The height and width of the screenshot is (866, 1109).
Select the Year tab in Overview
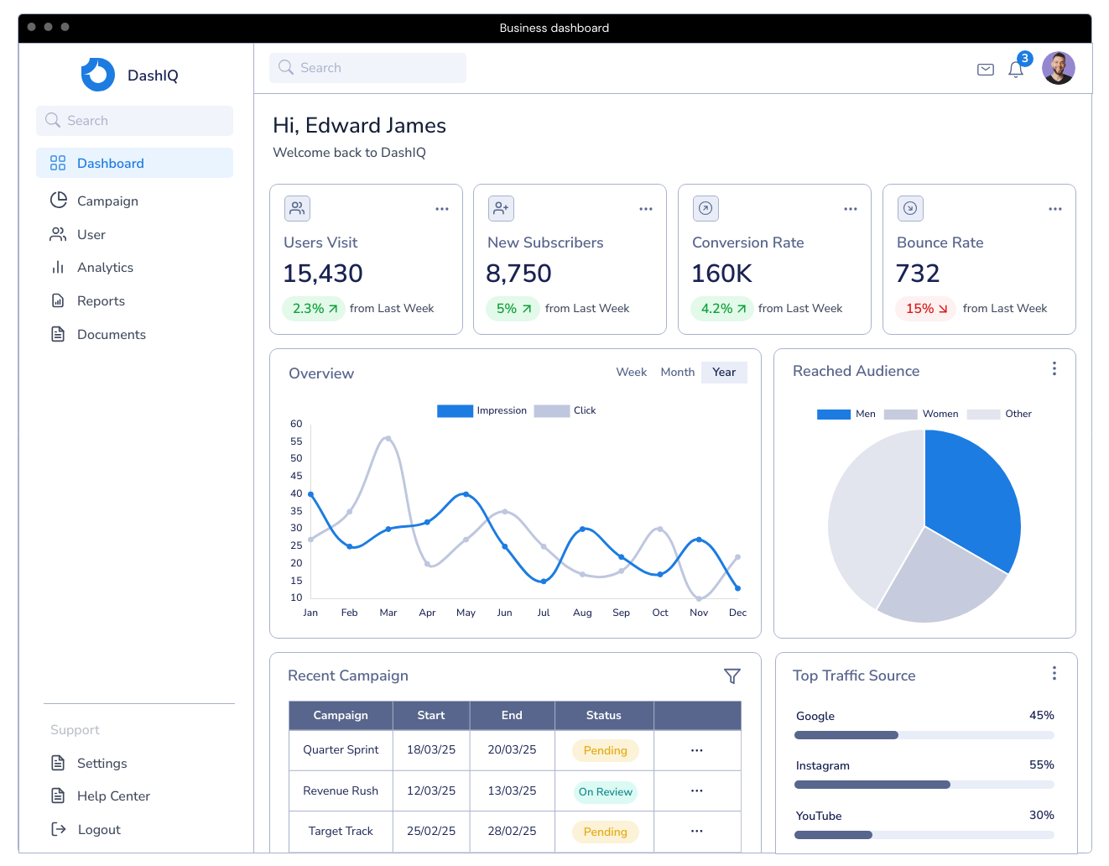point(724,372)
